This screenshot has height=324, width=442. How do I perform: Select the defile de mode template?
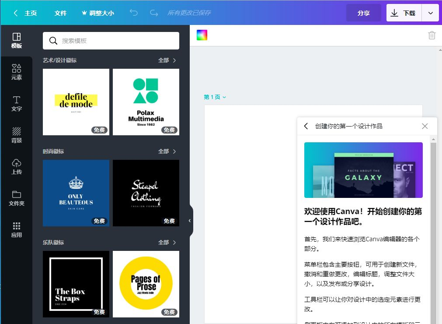coord(76,102)
